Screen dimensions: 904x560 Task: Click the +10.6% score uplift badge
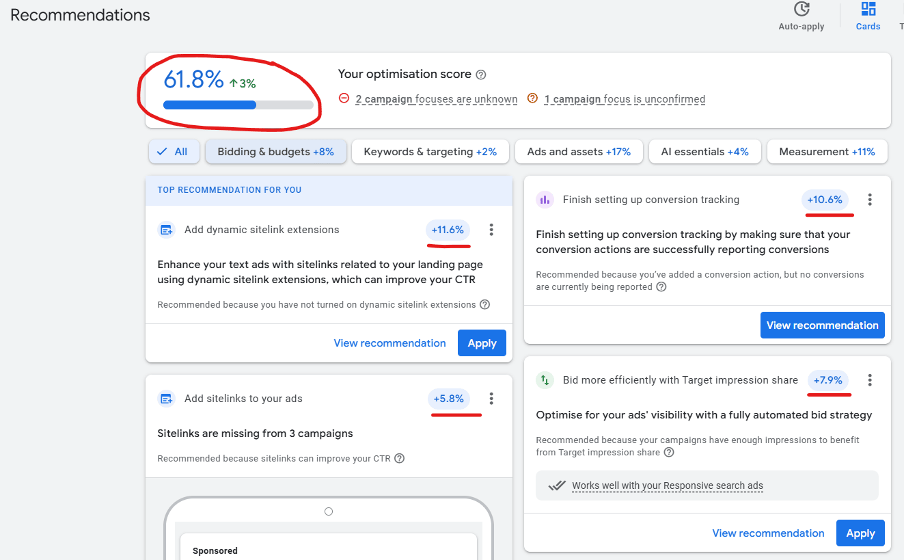pos(825,200)
